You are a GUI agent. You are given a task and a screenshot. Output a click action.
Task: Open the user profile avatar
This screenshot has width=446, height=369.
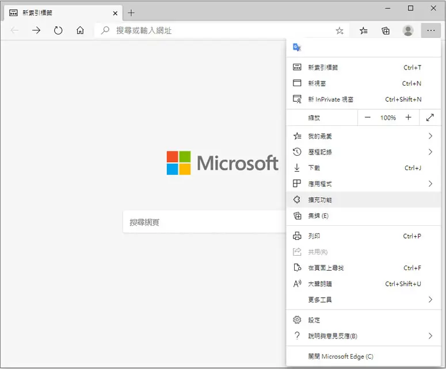[x=408, y=30]
